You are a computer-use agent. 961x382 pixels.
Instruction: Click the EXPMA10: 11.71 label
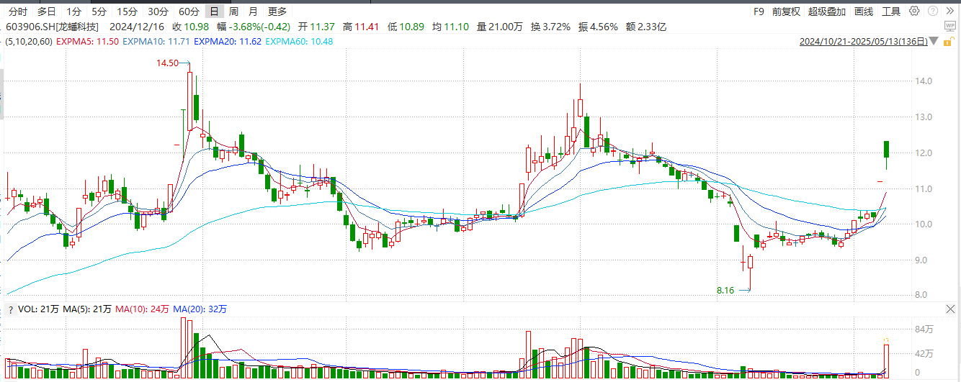tap(156, 42)
